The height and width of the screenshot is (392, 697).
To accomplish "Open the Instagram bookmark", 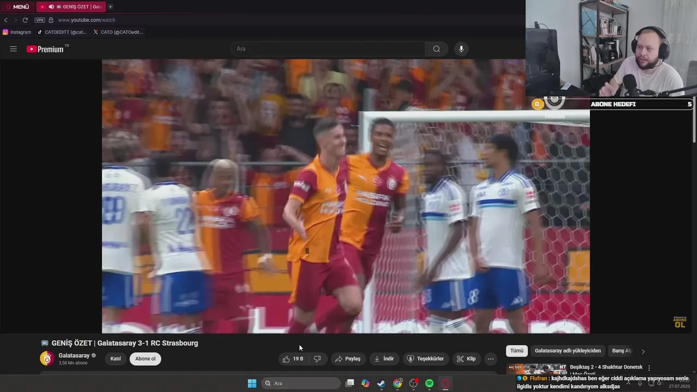I will [x=17, y=32].
